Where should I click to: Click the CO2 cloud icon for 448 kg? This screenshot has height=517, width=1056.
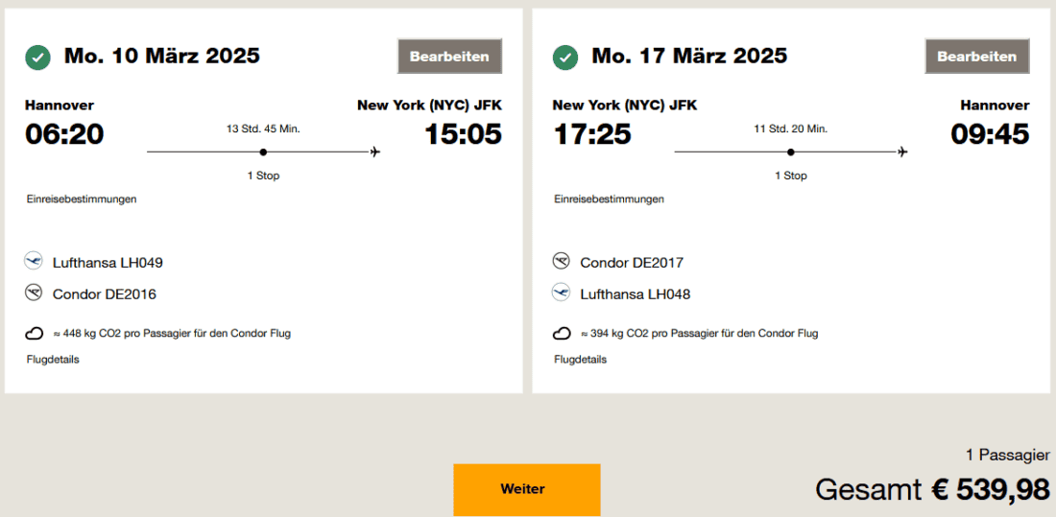pos(35,334)
